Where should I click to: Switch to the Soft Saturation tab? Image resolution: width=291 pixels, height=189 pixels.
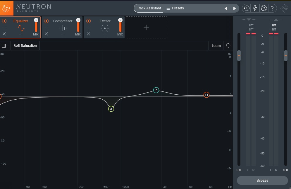pyautogui.click(x=25, y=45)
